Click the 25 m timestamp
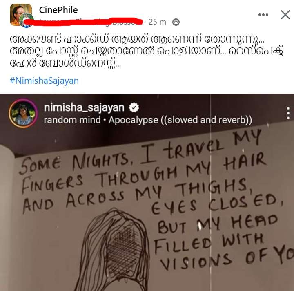 [157, 22]
